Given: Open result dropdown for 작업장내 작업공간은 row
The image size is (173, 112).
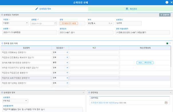Looking at the screenshot, I should [x=60, y=73].
